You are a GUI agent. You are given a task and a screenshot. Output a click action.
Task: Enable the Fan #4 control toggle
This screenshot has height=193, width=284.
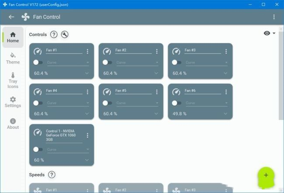(38, 103)
